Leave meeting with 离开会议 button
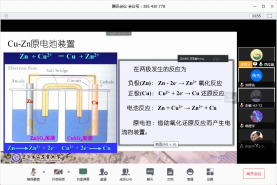 click(x=254, y=173)
